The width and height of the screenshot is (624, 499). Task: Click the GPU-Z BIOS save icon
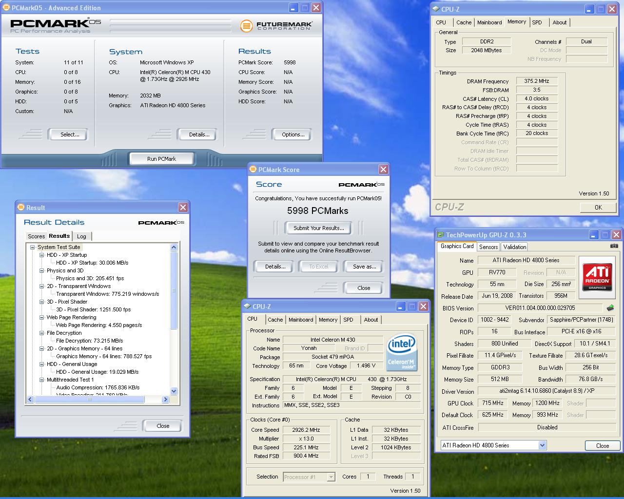pyautogui.click(x=610, y=308)
